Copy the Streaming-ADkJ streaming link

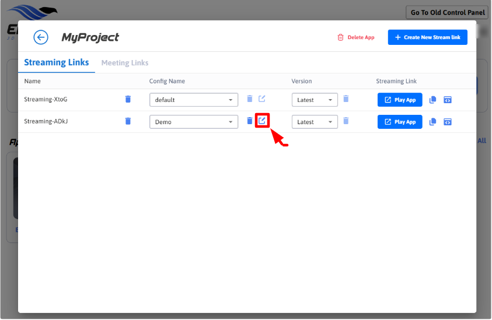click(x=432, y=122)
